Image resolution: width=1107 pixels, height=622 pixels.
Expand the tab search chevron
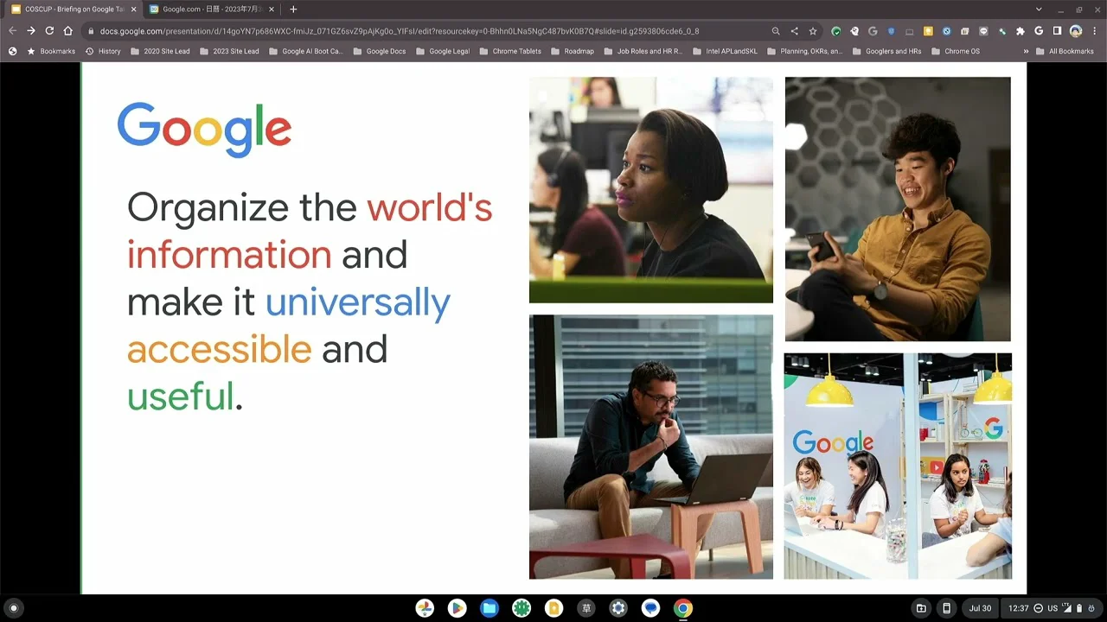point(1039,10)
